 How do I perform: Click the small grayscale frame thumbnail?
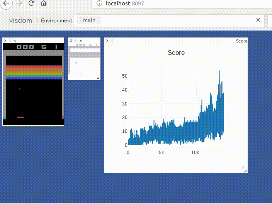point(84,59)
